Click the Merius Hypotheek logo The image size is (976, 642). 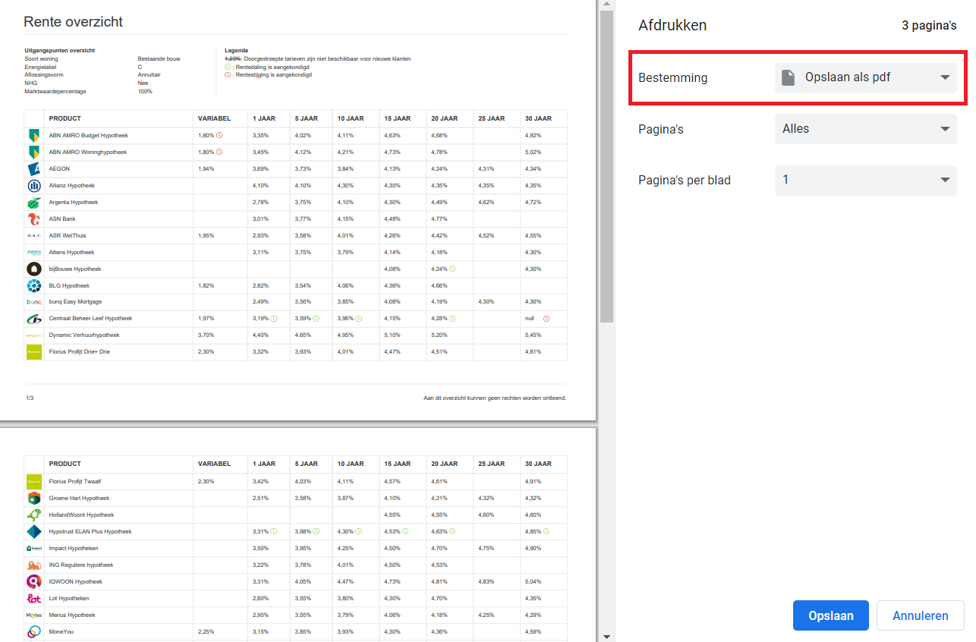tap(33, 615)
